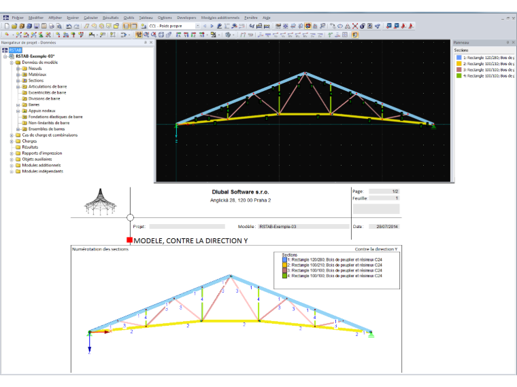Click the red X delete icon in toolbar

355,26
